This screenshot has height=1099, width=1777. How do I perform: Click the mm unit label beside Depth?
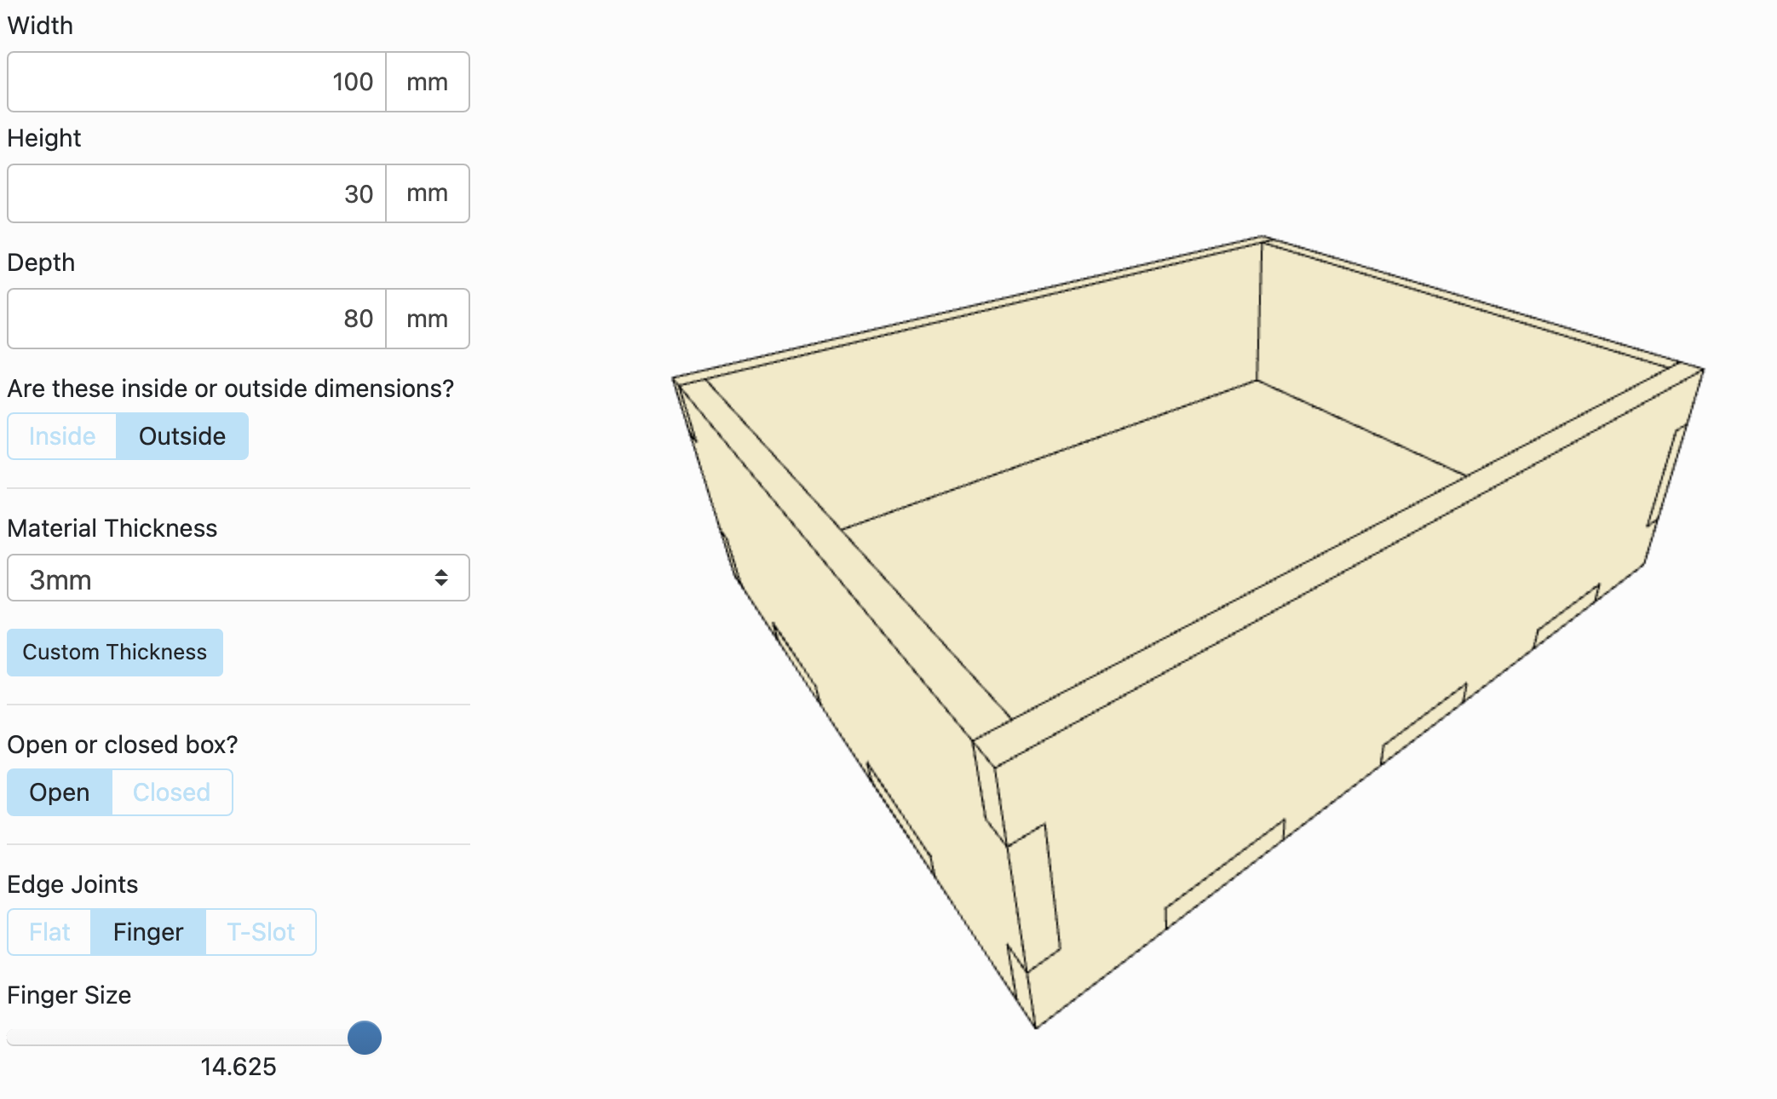[428, 319]
